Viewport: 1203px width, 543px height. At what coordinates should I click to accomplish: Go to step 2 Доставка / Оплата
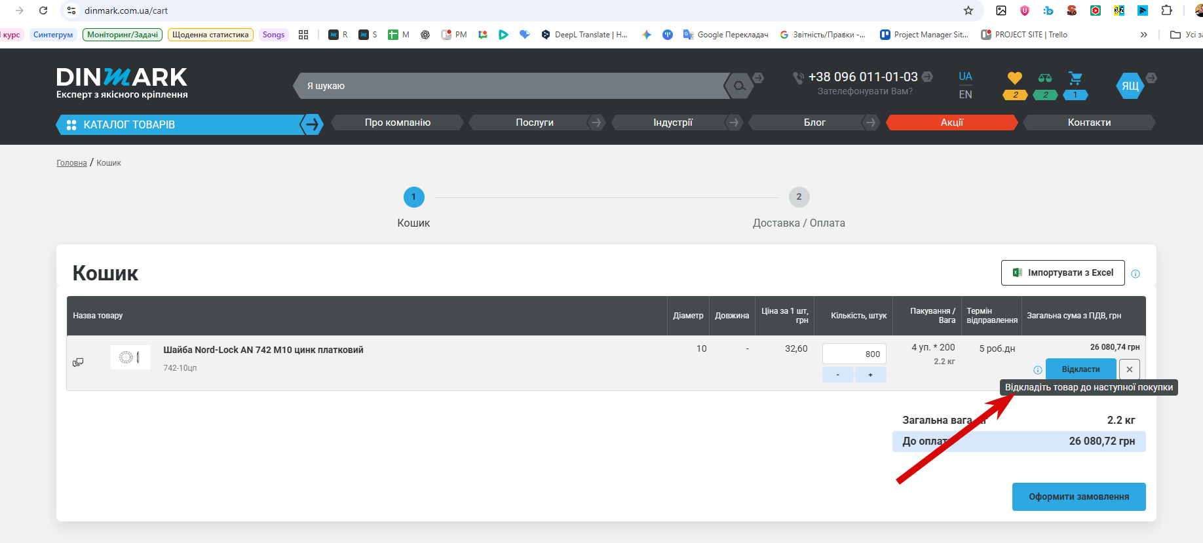pyautogui.click(x=799, y=208)
